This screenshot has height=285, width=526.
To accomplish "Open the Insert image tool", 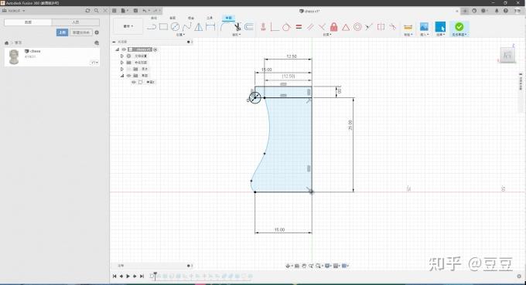I will tap(424, 27).
